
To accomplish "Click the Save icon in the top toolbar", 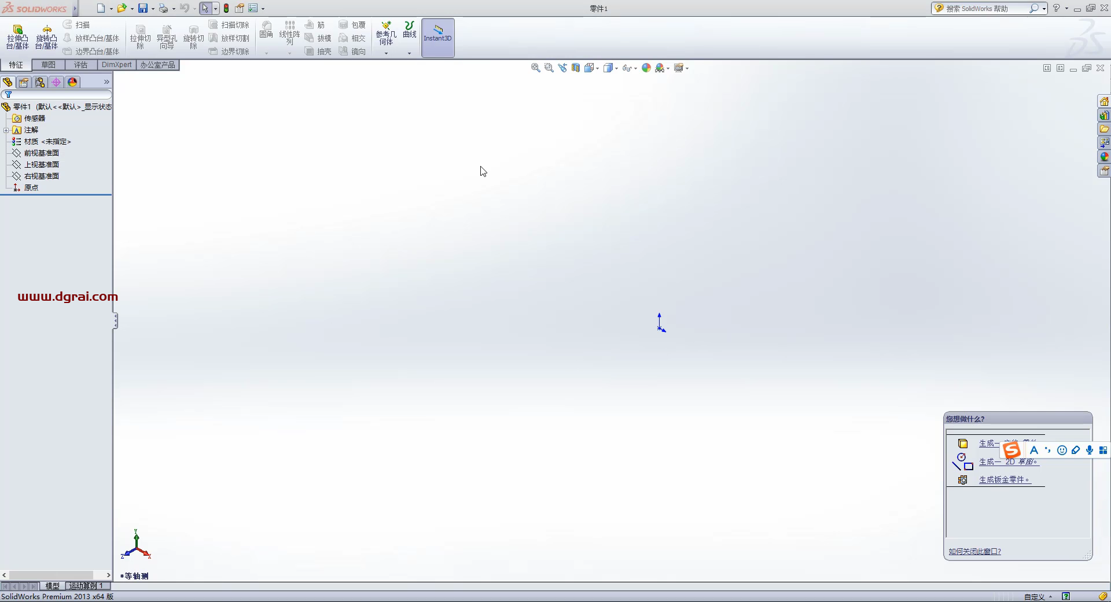I will pos(142,8).
